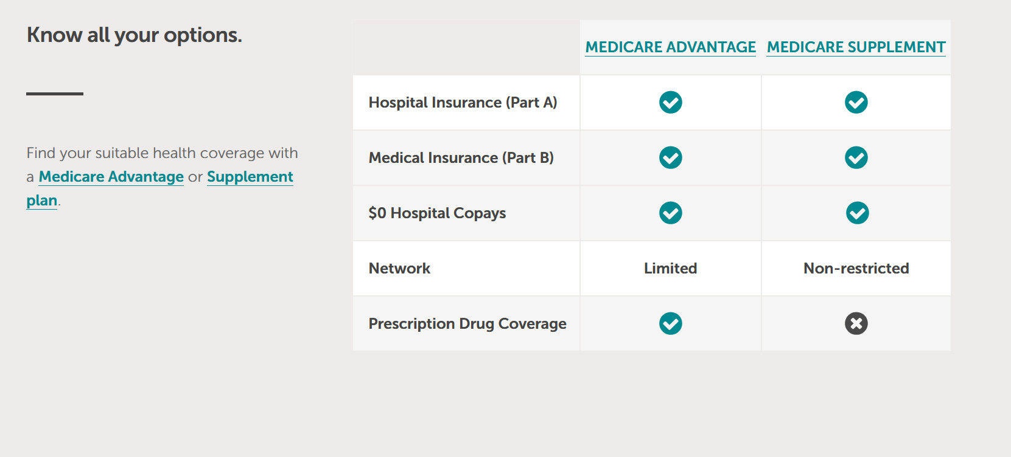Viewport: 1011px width, 457px height.
Task: Click the Know all your options heading
Action: (134, 35)
